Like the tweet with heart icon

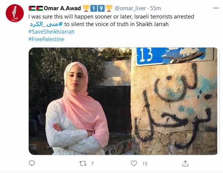(134, 163)
